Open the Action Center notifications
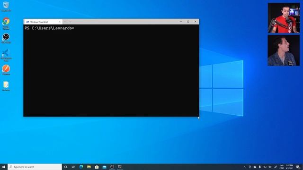The height and width of the screenshot is (170, 303). pyautogui.click(x=298, y=167)
